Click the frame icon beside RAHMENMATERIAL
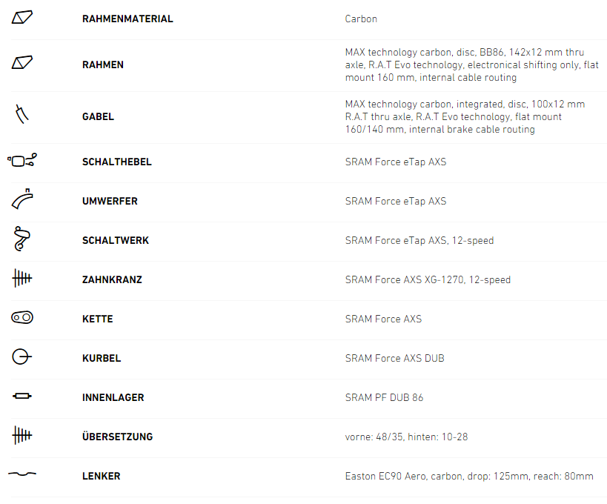 (x=22, y=17)
